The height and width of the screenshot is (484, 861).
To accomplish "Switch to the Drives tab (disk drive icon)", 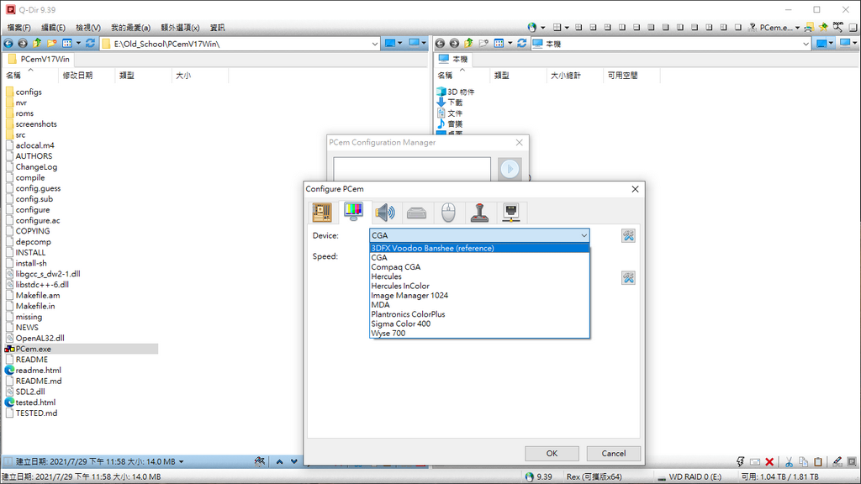I will tap(417, 213).
